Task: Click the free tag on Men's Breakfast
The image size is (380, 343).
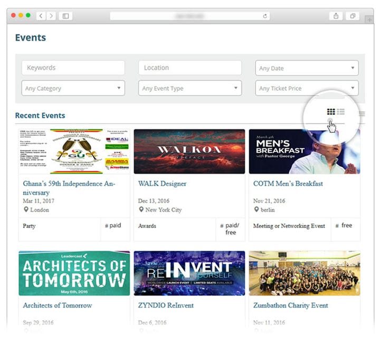Action: point(344,225)
